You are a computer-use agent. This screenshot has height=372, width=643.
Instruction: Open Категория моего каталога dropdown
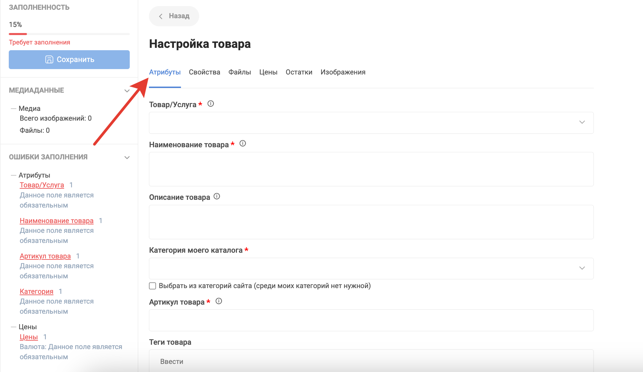(371, 268)
